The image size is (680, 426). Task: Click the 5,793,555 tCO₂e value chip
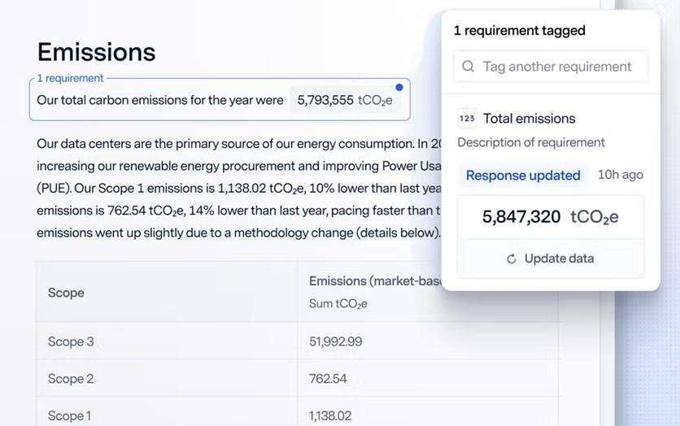point(345,100)
